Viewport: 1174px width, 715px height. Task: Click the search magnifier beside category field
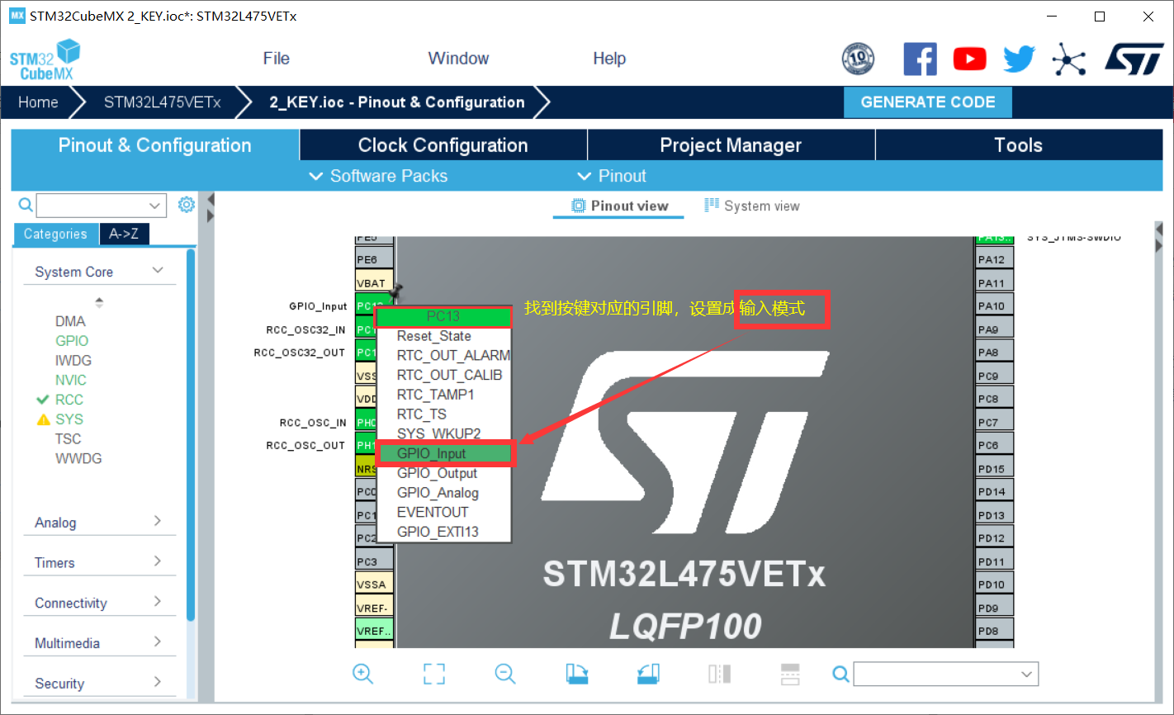pyautogui.click(x=26, y=205)
